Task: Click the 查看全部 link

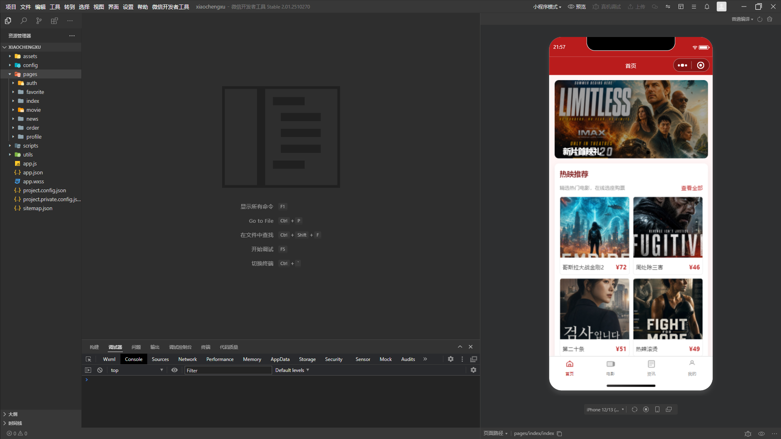Action: click(692, 188)
